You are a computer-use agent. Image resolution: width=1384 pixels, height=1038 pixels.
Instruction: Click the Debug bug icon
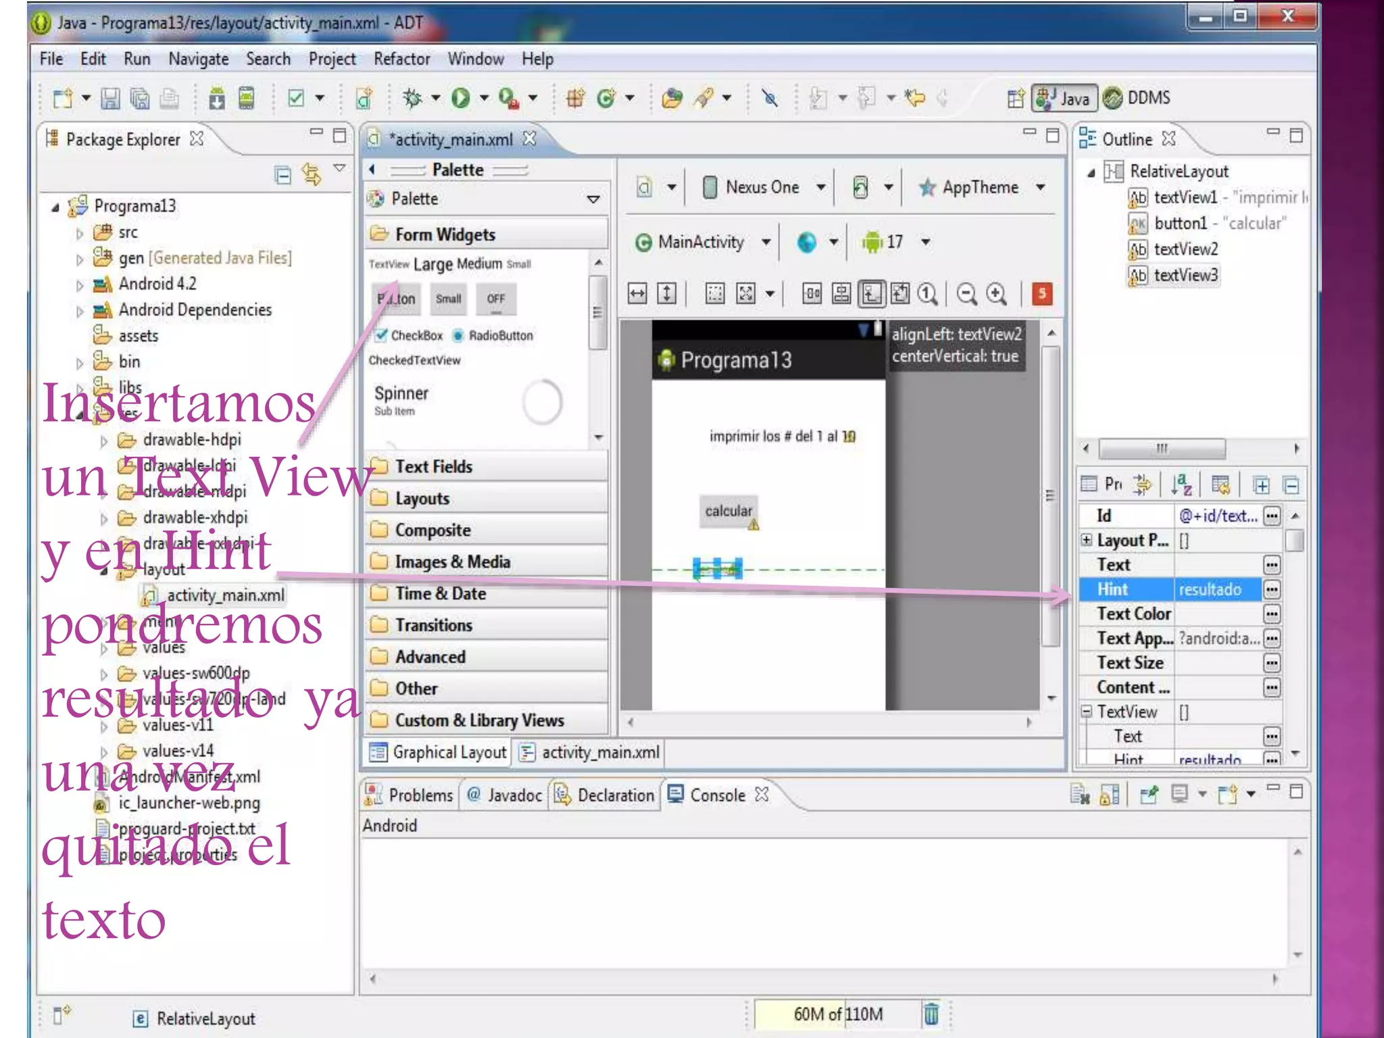pos(412,99)
